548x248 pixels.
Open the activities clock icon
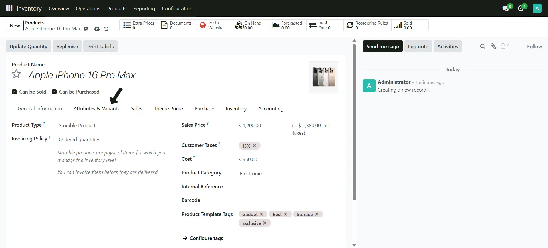coord(521,8)
